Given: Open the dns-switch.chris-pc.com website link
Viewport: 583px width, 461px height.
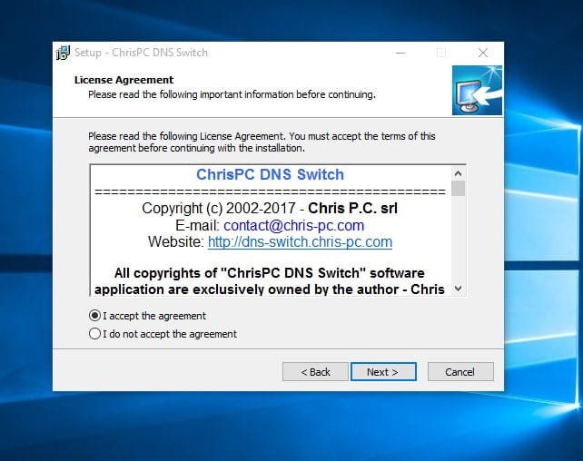Looking at the screenshot, I should [300, 241].
